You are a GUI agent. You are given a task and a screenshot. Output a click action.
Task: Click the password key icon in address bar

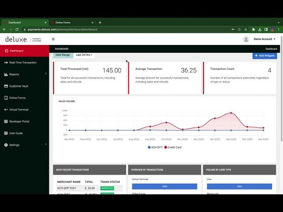pos(233,30)
